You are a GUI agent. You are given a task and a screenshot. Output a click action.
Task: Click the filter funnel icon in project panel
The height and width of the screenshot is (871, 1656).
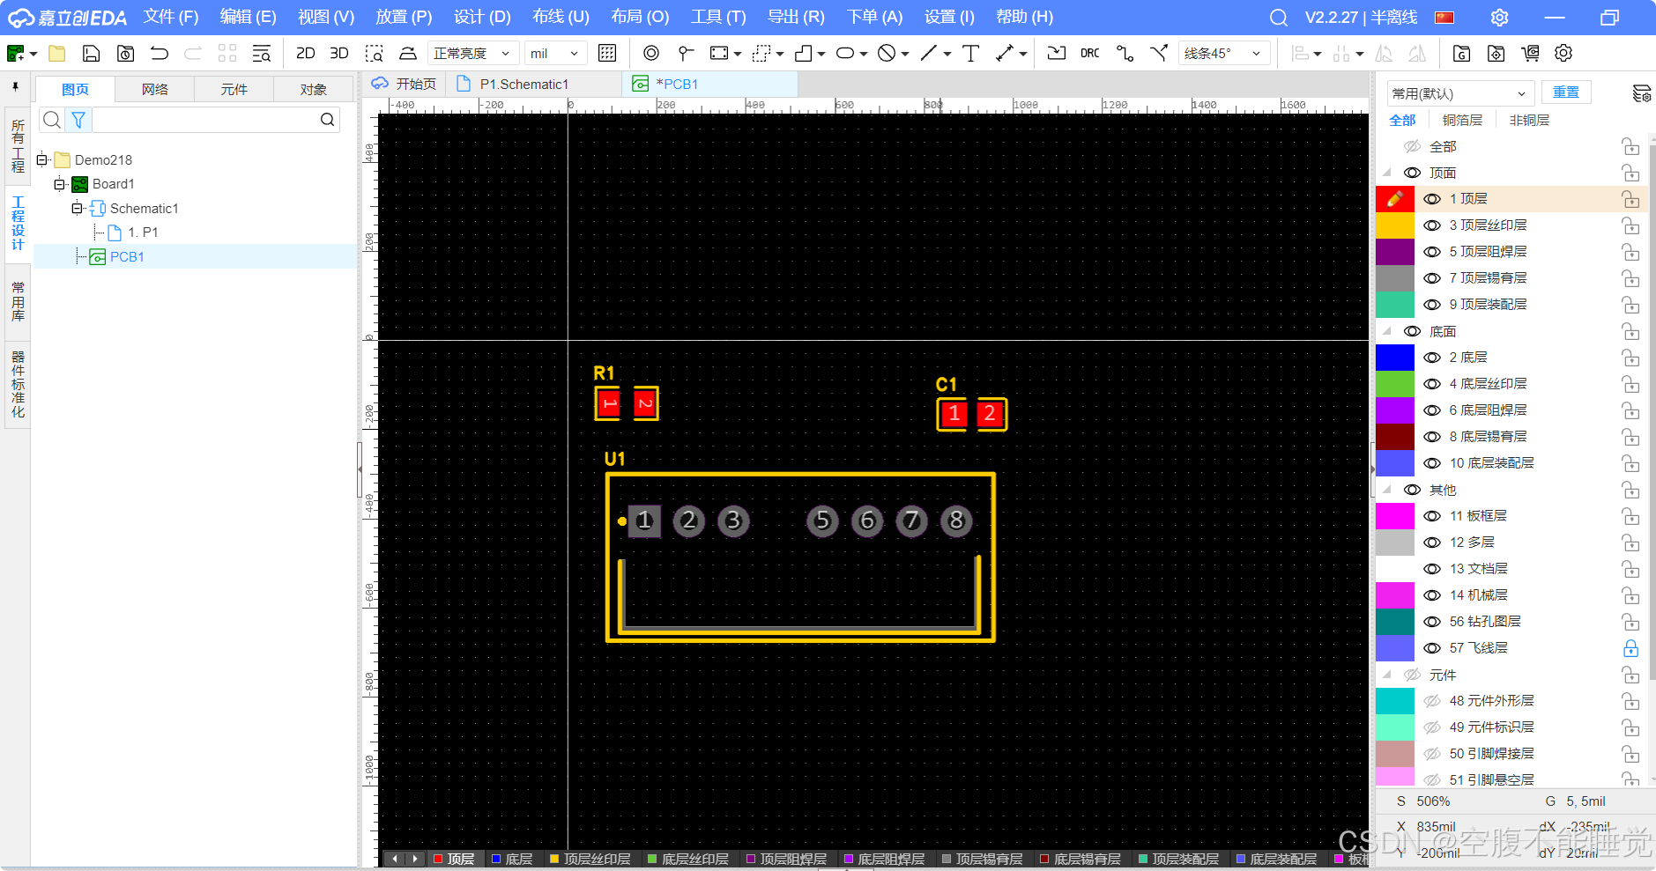coord(78,120)
